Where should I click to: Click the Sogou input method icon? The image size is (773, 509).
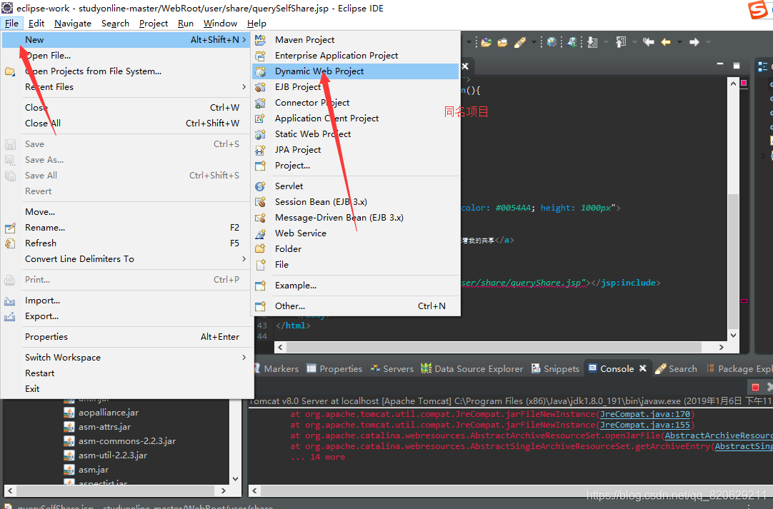(x=759, y=9)
